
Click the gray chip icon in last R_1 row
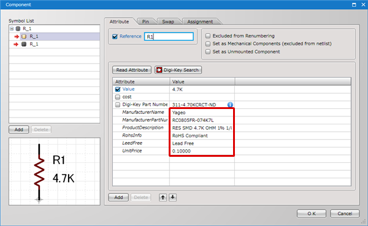point(24,44)
